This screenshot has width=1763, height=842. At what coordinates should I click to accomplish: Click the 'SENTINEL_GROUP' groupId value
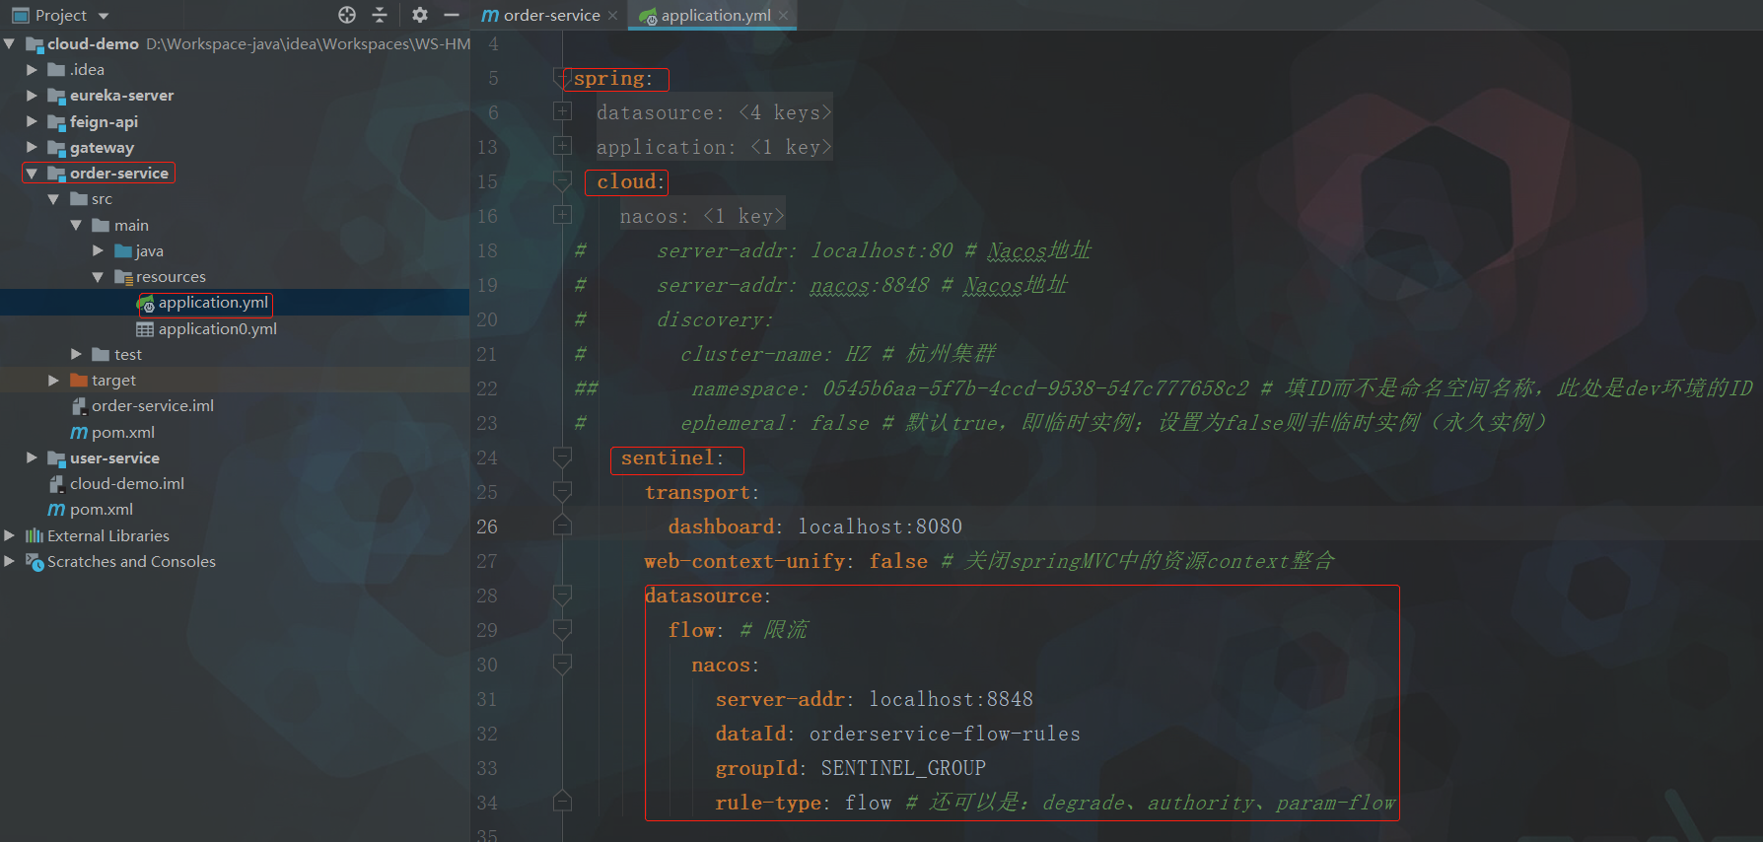904,768
